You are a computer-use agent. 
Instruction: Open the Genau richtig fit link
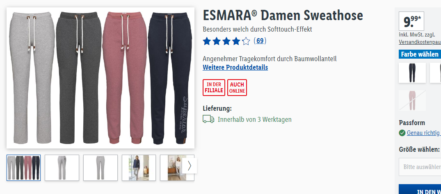click(424, 133)
